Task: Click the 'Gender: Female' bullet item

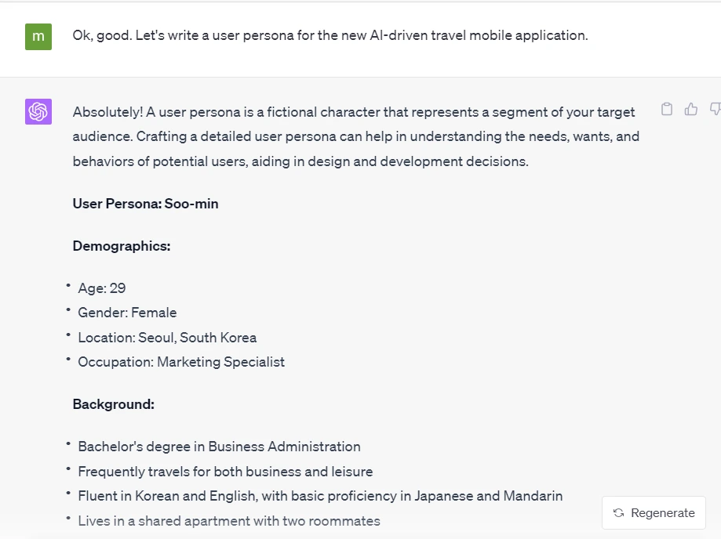Action: [x=127, y=313]
